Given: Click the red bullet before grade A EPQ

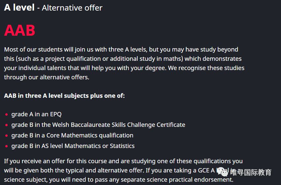Looking at the screenshot, I should click(x=7, y=115).
